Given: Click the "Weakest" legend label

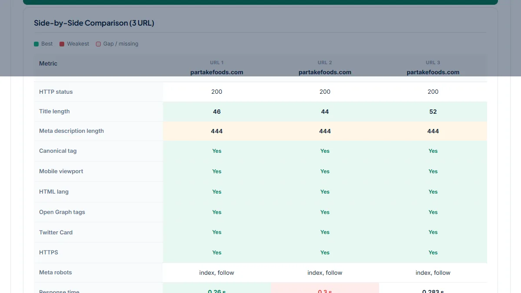Looking at the screenshot, I should coord(78,44).
